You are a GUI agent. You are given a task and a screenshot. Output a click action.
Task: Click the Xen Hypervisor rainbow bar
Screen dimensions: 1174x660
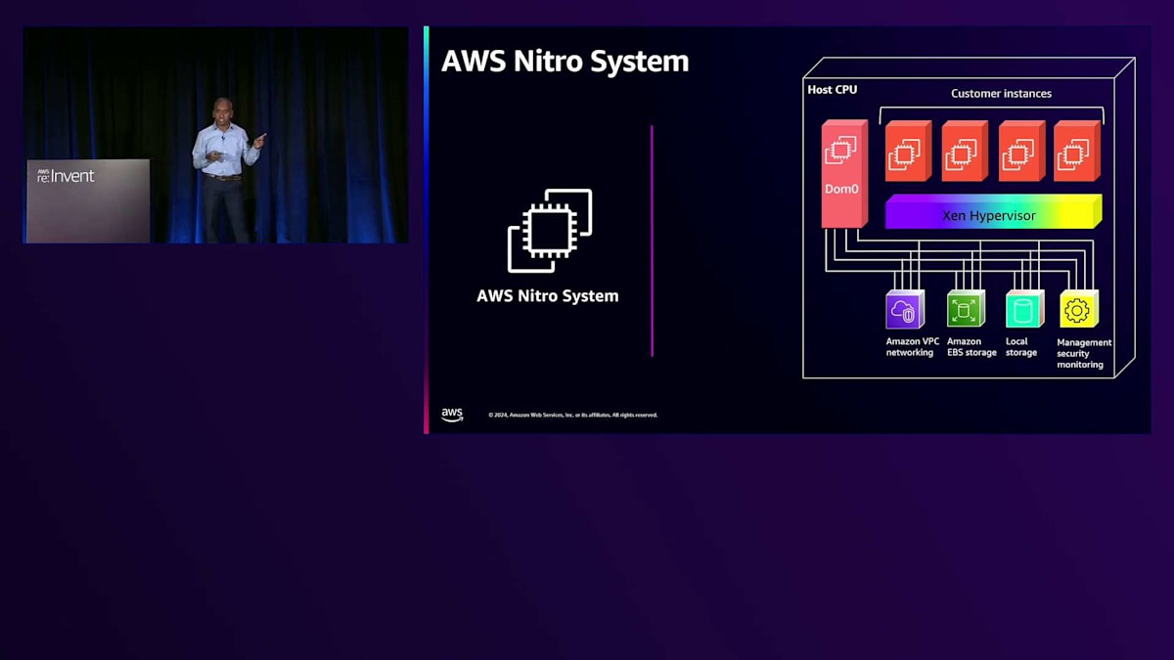[993, 212]
